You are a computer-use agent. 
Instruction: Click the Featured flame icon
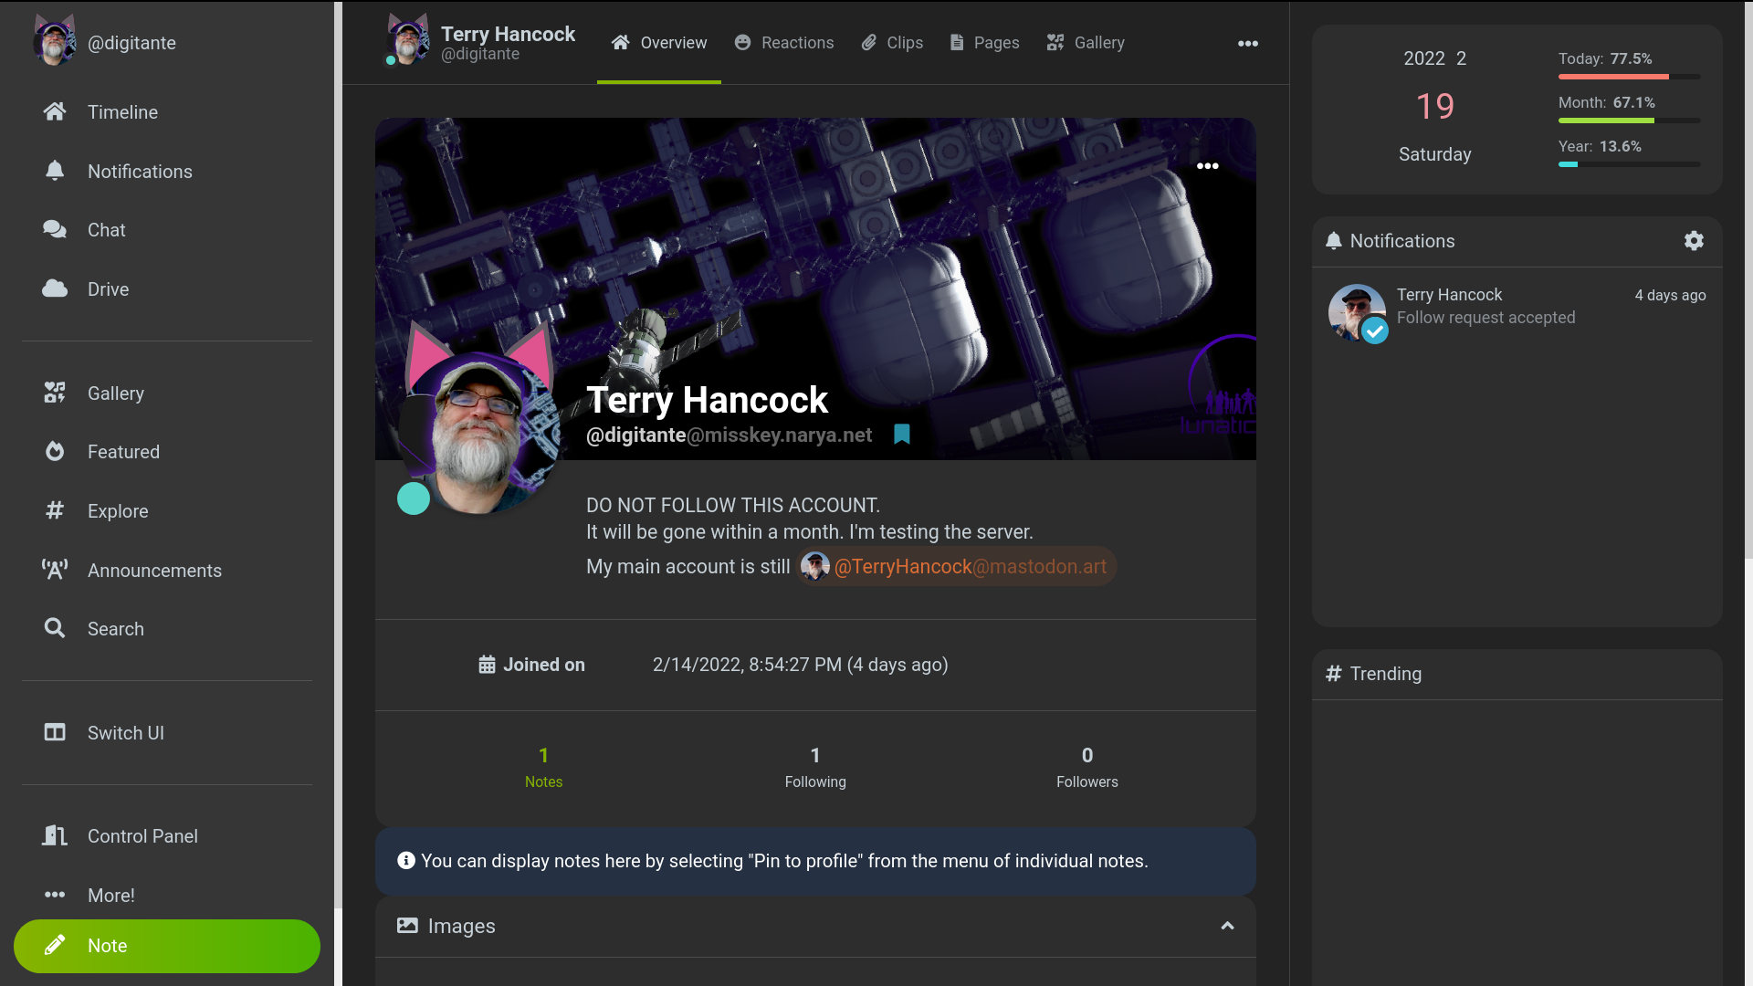55,452
